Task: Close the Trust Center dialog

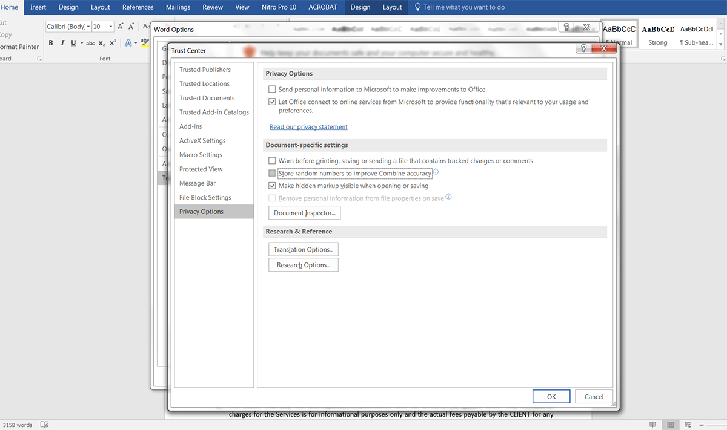Action: pos(602,48)
